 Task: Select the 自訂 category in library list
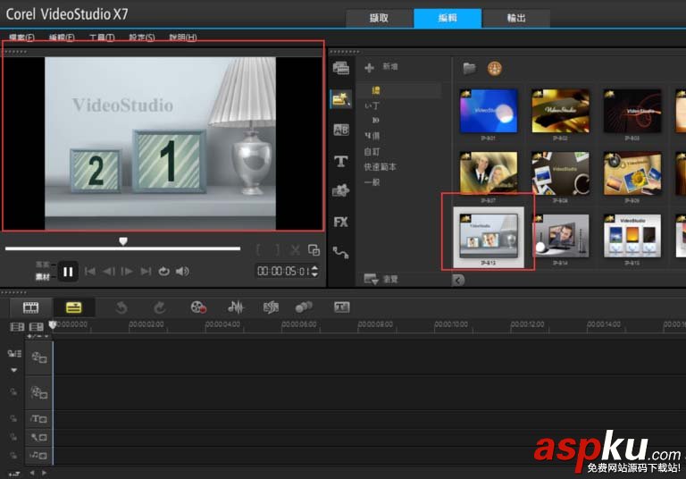372,152
